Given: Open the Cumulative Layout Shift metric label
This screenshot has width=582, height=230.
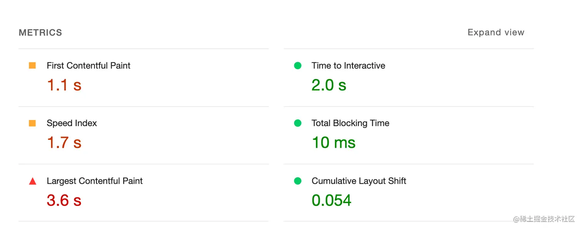Looking at the screenshot, I should 359,181.
